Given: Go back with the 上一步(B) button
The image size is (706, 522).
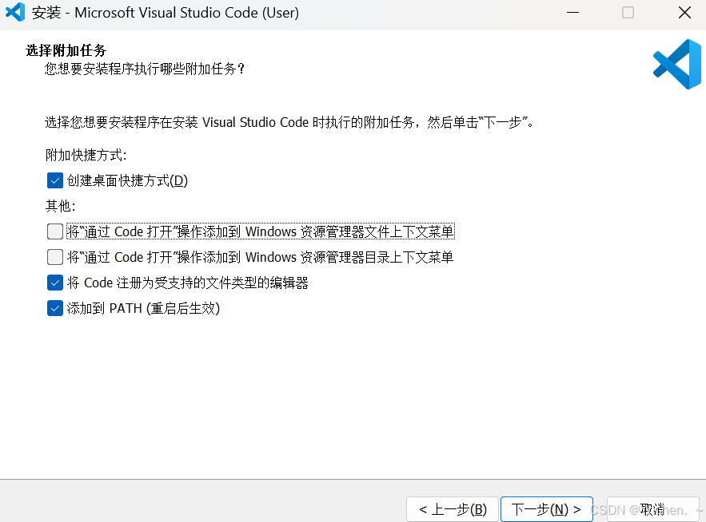Looking at the screenshot, I should (x=453, y=509).
